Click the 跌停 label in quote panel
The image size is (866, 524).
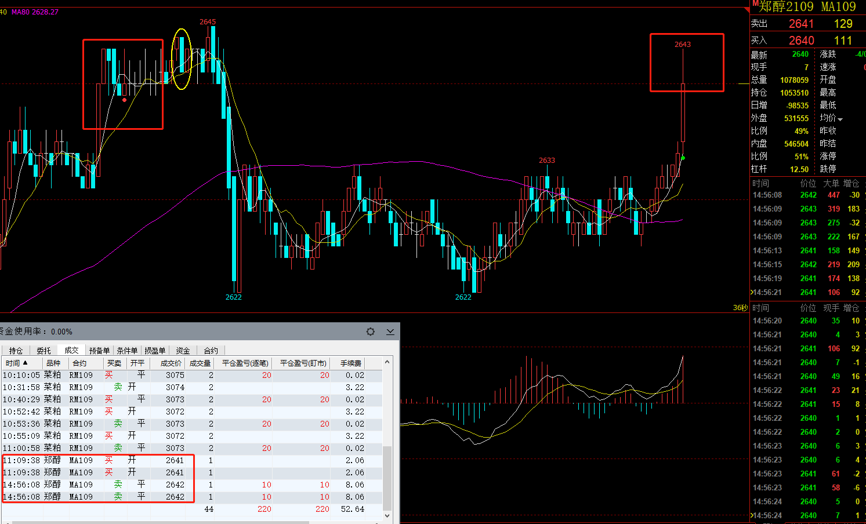[828, 169]
